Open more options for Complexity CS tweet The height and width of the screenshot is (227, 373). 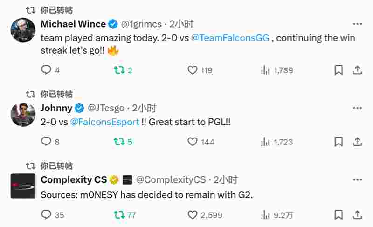357,179
